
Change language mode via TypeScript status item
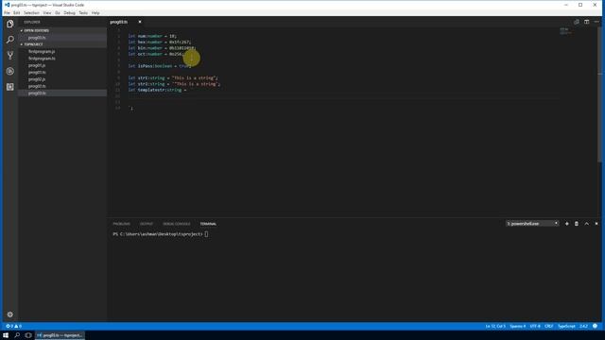(566, 326)
